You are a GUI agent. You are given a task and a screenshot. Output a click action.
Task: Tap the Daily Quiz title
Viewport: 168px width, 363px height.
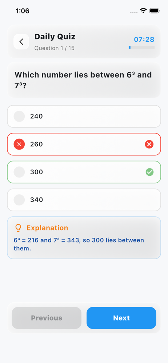55,37
